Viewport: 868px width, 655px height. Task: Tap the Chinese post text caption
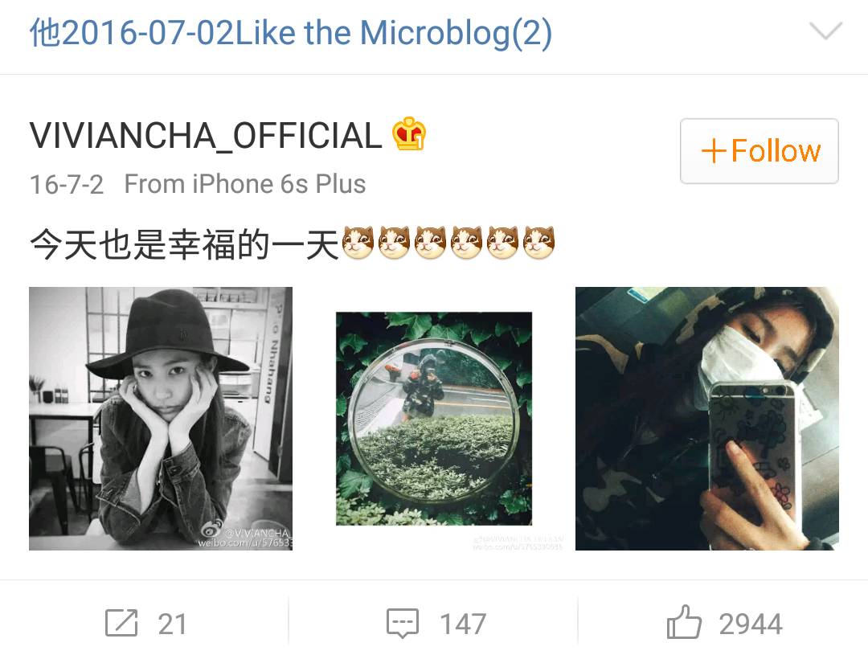point(184,244)
